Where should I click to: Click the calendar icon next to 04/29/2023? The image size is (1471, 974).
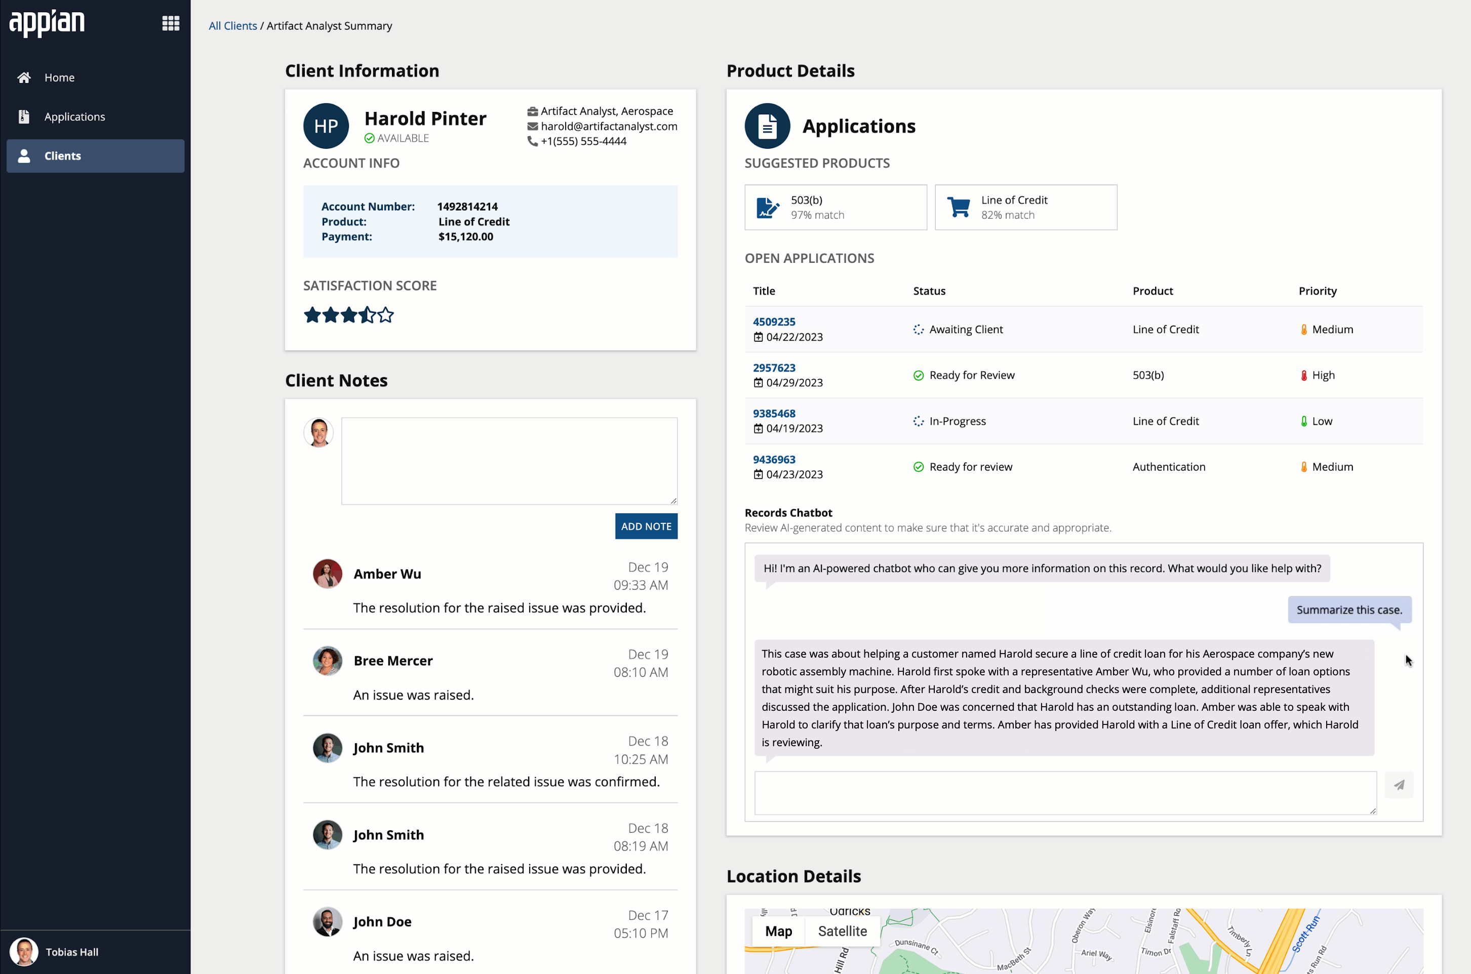[758, 383]
